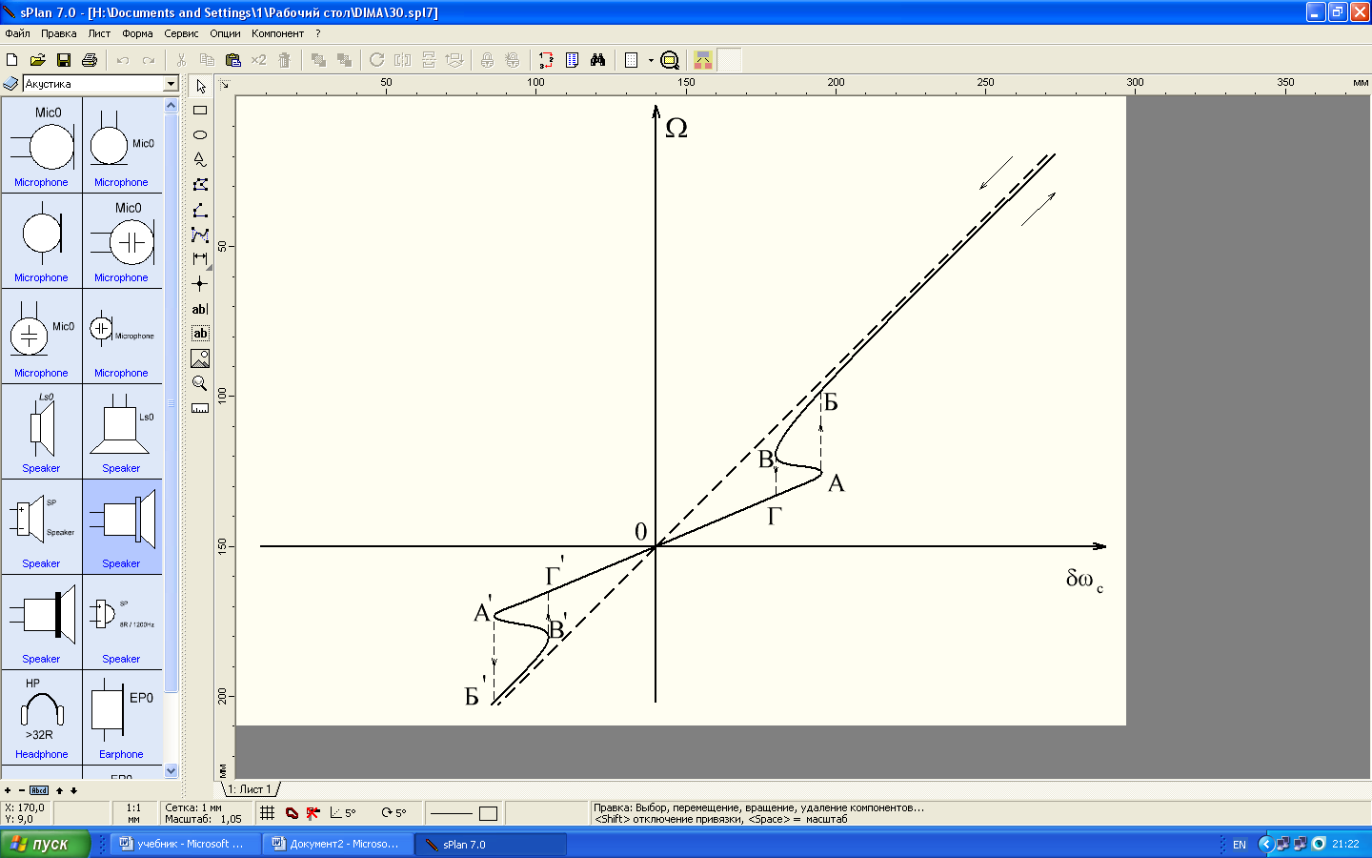This screenshot has width=1372, height=858.
Task: Click the down arrow below library
Action: 73,790
